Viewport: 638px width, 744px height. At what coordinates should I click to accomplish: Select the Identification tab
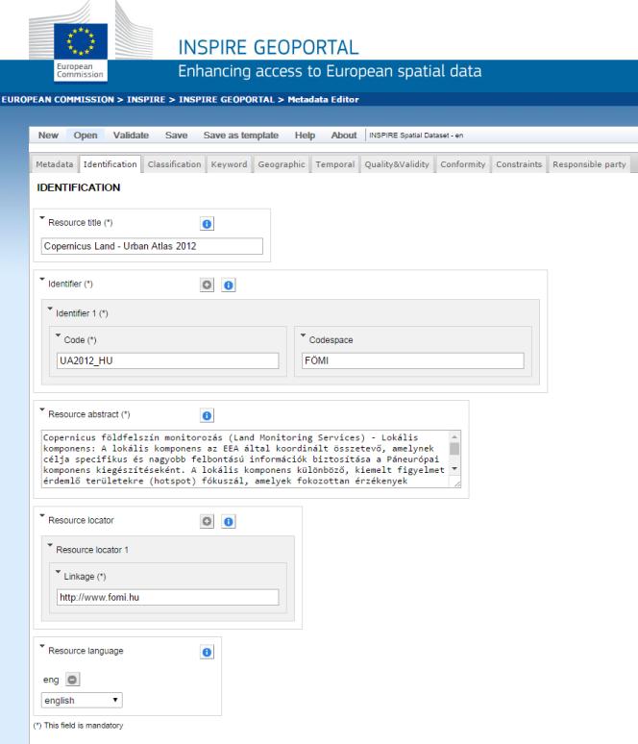110,164
